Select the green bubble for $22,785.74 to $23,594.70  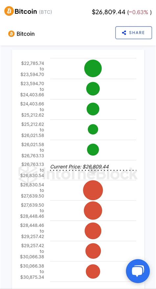coord(93,68)
